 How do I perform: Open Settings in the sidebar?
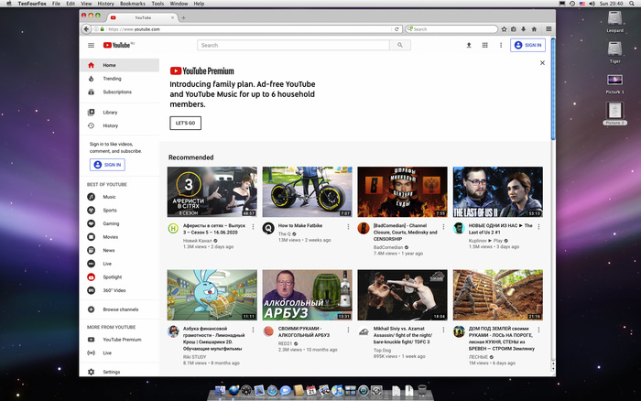119,372
